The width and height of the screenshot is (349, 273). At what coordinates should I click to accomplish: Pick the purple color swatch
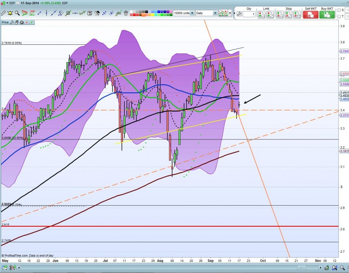168,11
